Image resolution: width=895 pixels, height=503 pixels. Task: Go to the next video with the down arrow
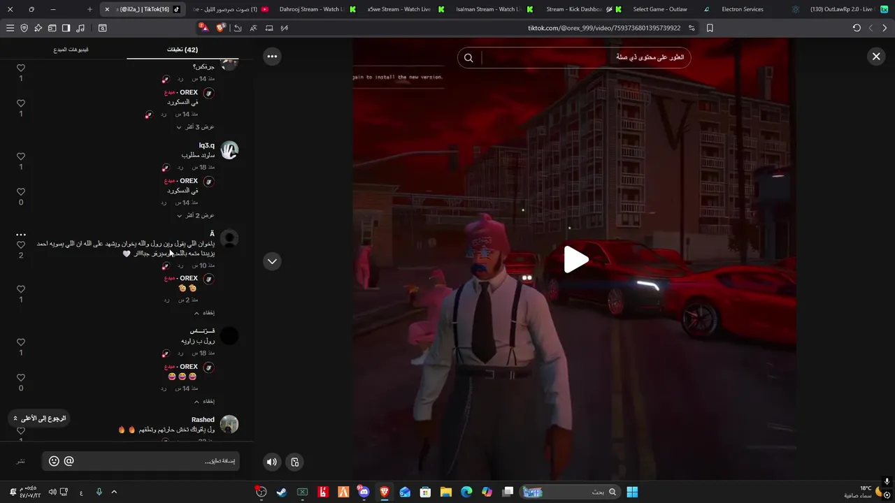[272, 261]
